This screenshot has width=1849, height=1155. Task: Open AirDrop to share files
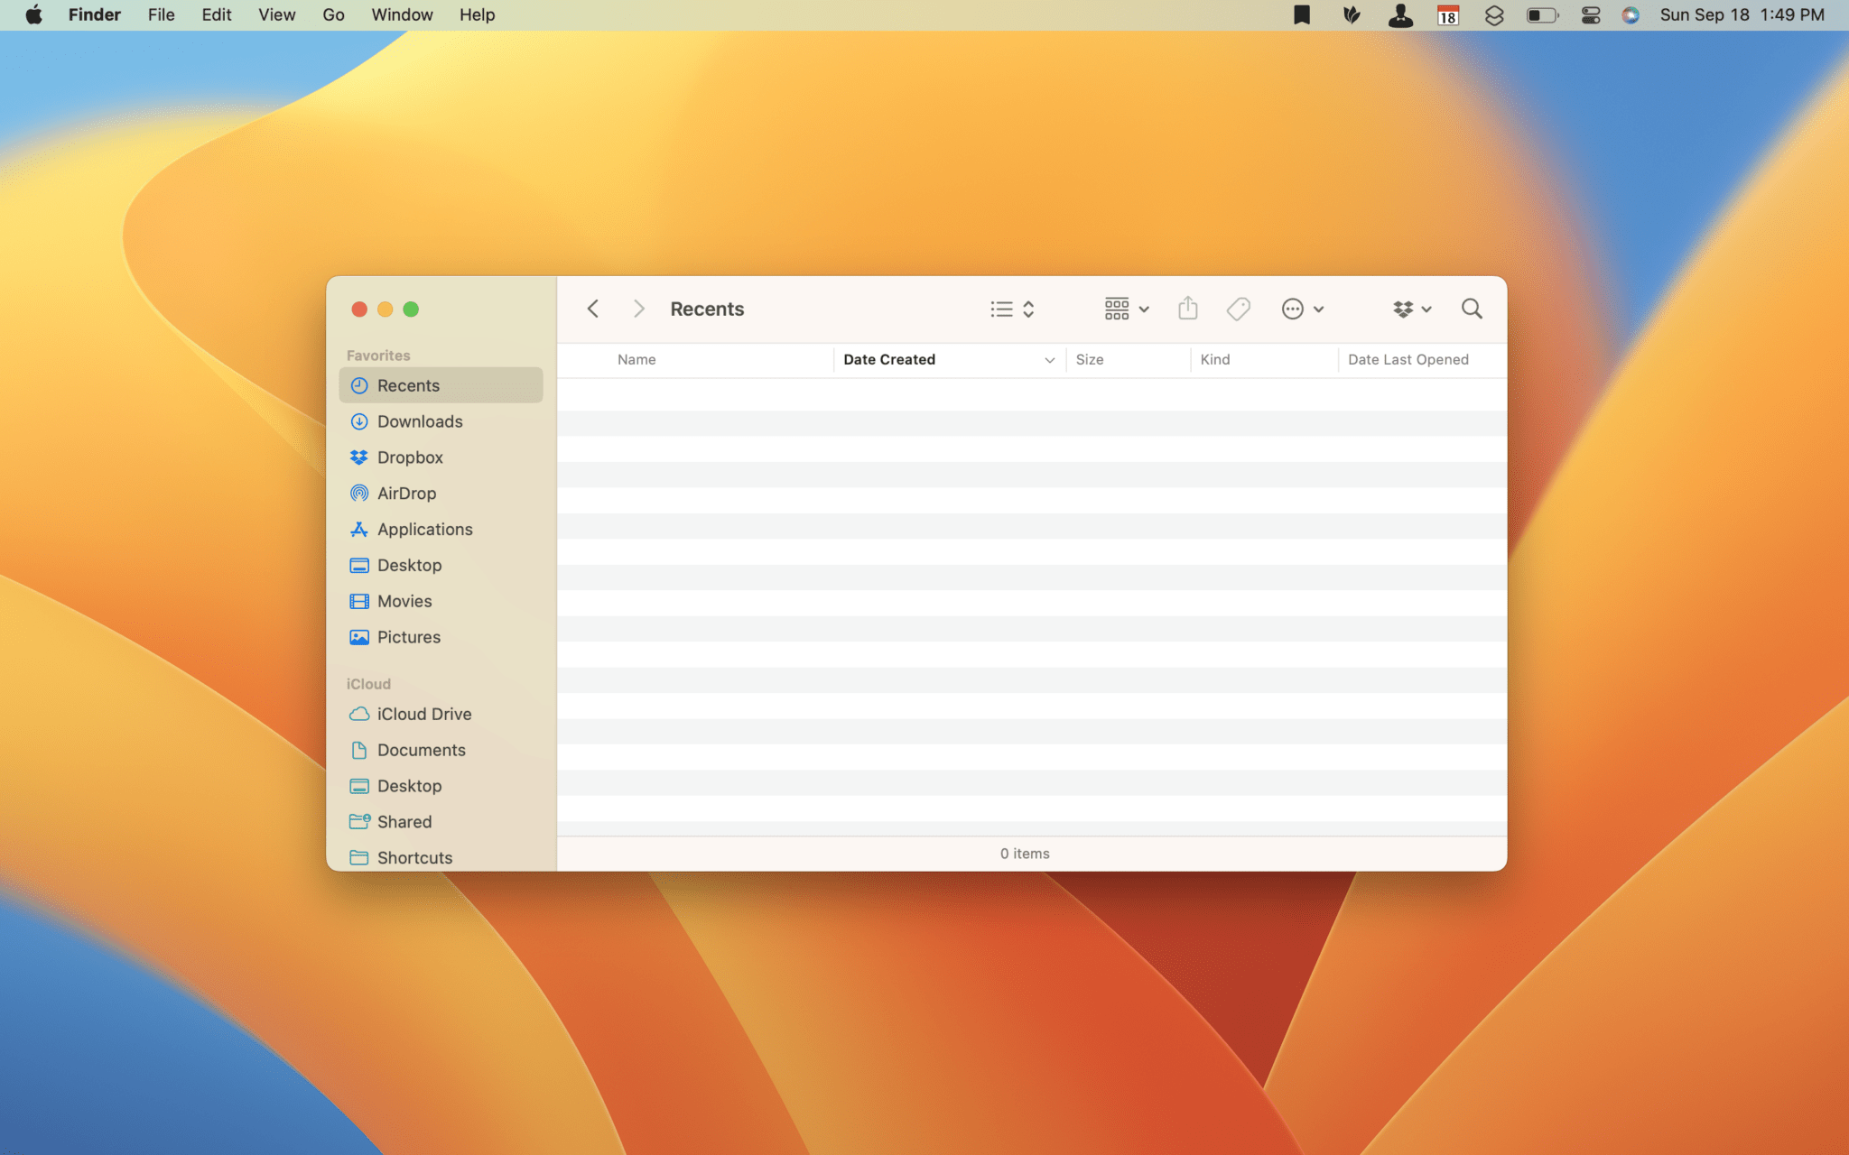click(405, 493)
